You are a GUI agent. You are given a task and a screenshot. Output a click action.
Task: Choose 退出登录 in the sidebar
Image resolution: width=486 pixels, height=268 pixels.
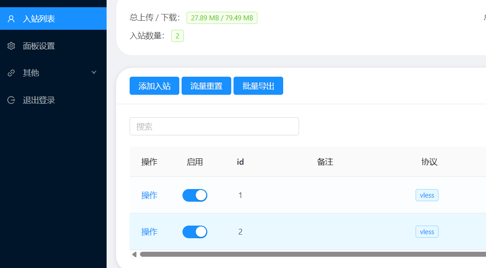click(x=53, y=100)
